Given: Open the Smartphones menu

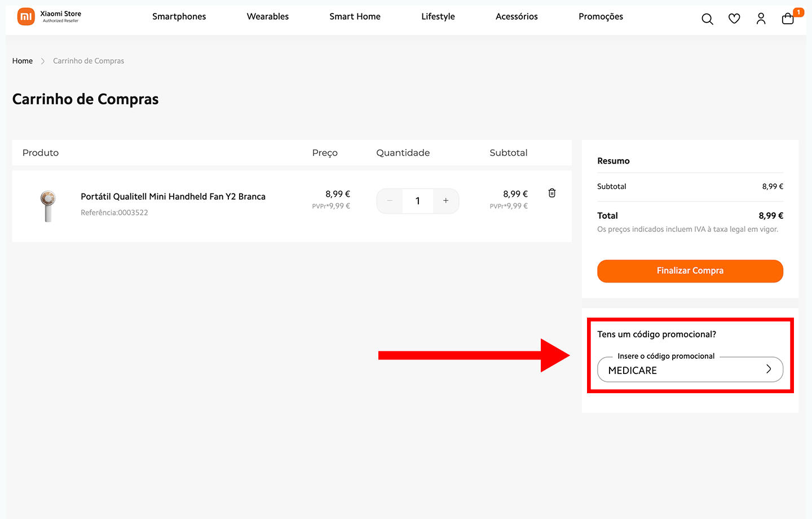Looking at the screenshot, I should 179,17.
